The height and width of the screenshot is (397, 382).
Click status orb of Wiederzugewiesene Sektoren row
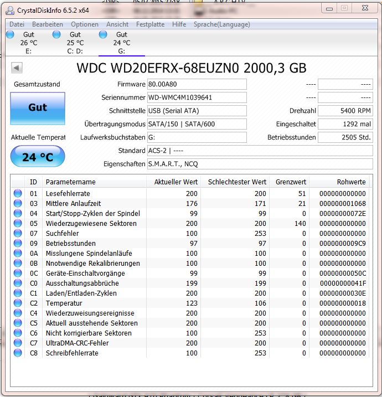(18, 223)
